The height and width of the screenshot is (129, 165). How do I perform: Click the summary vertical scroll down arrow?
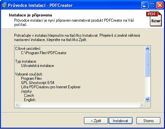[x=147, y=99]
